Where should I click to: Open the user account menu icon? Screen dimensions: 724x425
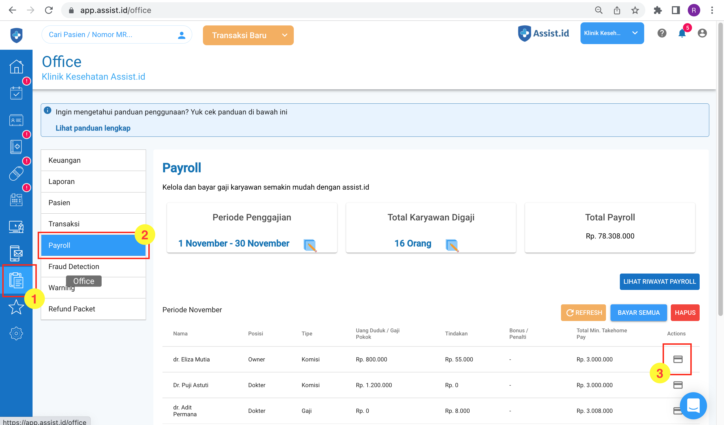point(702,33)
